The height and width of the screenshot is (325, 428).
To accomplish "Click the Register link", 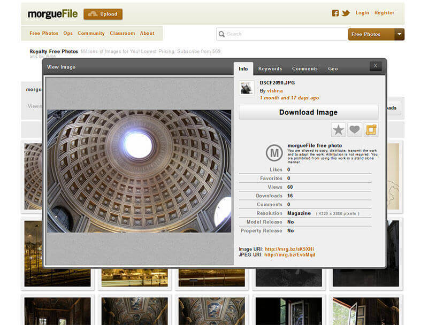I will tap(384, 13).
